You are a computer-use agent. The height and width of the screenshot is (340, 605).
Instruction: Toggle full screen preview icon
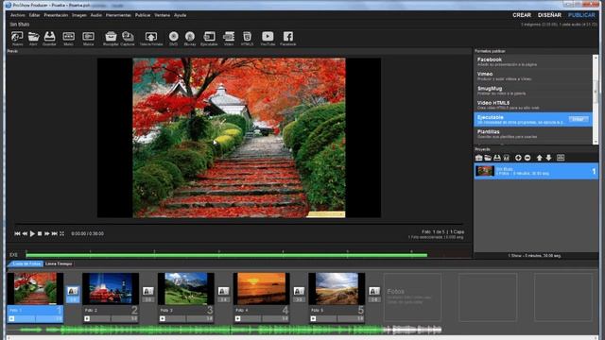(61, 233)
